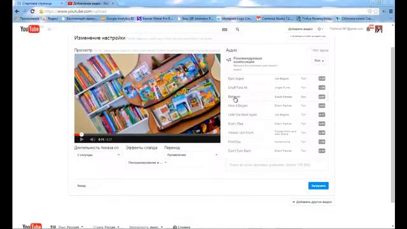Open the footer Страна: Россия dropdown

[x=106, y=227]
